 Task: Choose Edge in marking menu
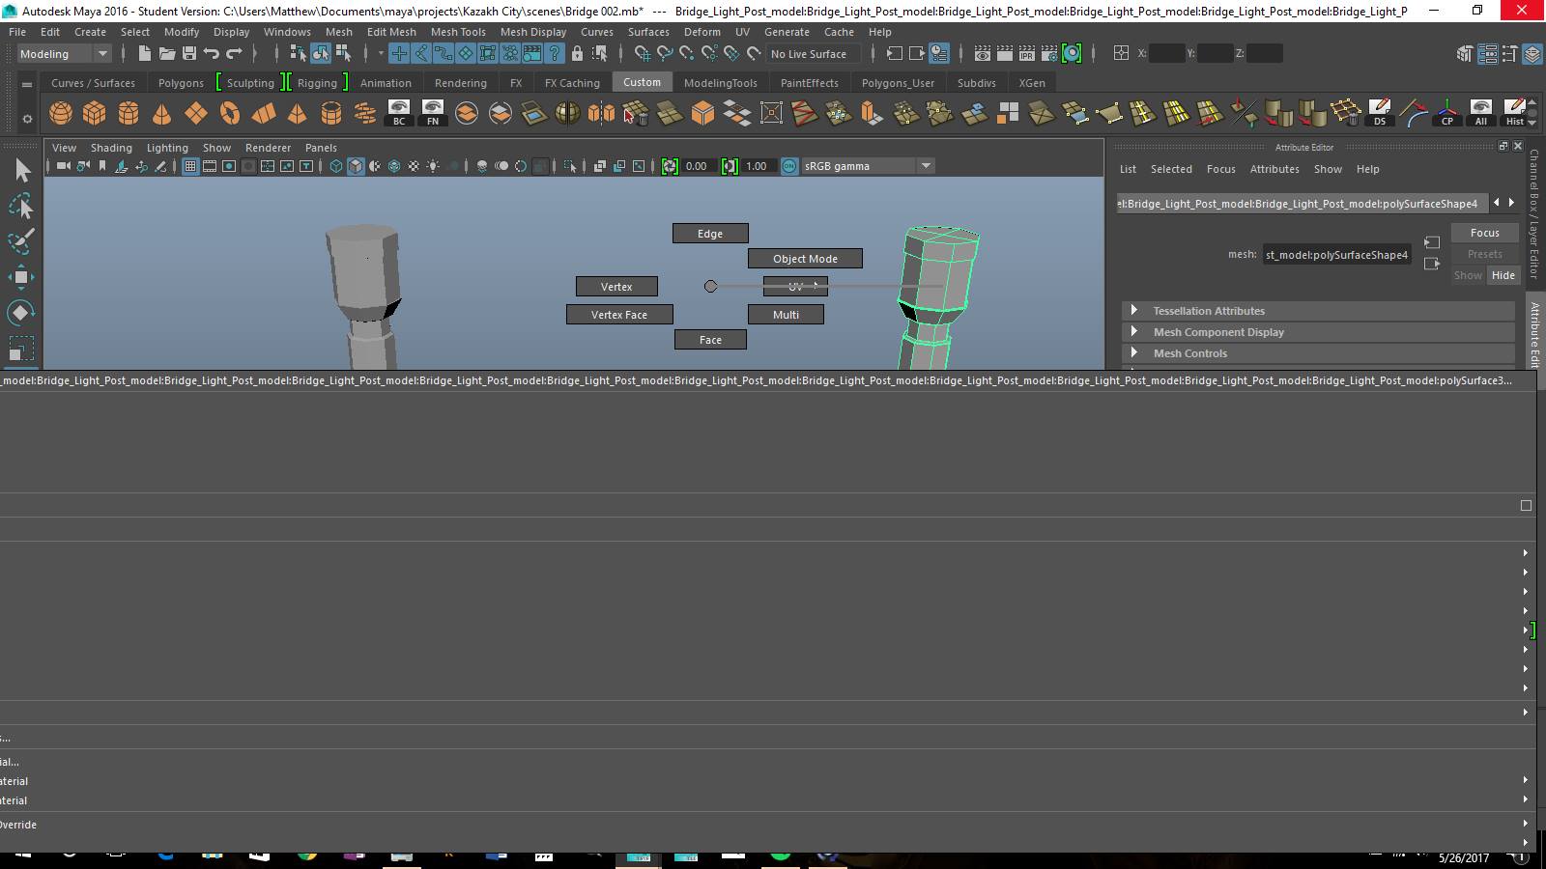point(710,234)
